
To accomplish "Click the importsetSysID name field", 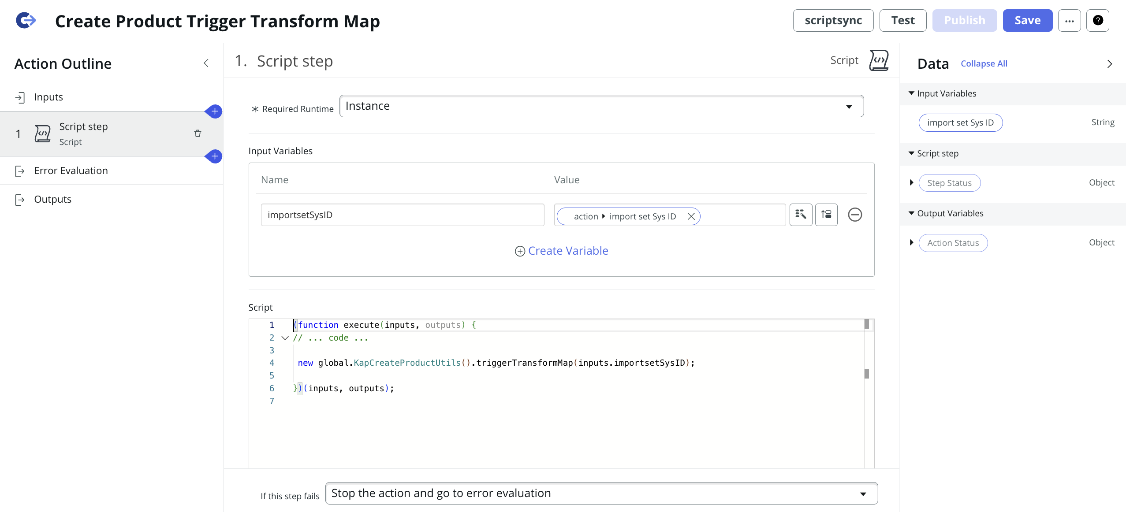I will coord(402,215).
